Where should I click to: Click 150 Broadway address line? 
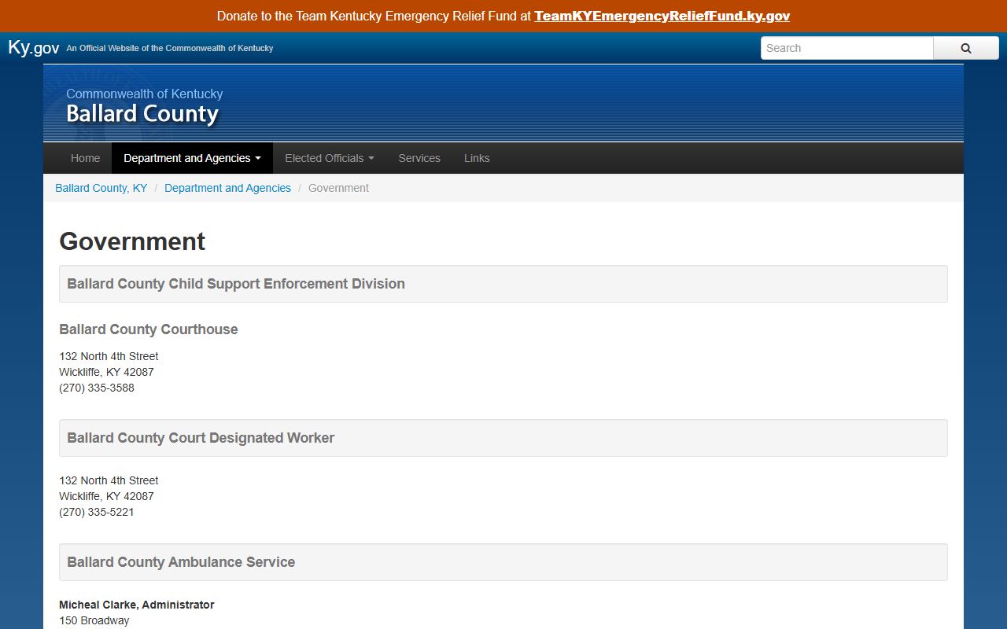click(x=94, y=620)
